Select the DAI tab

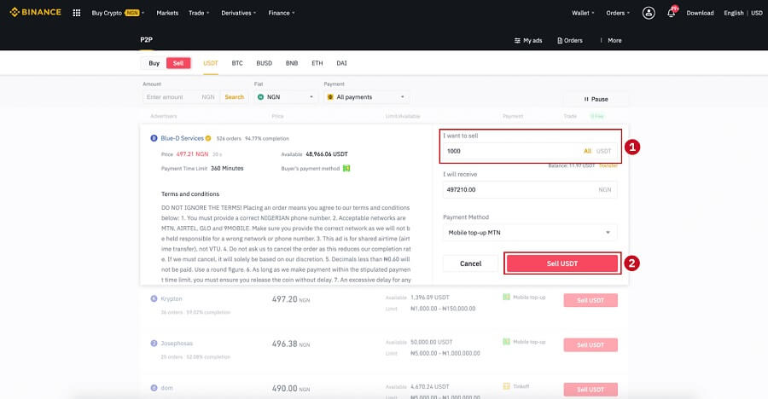341,63
